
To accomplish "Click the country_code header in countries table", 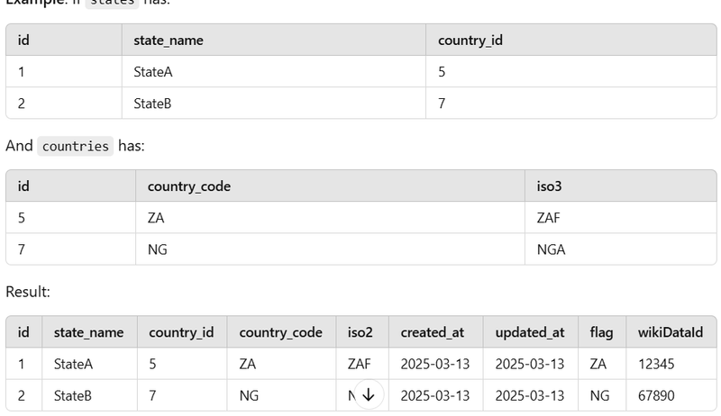I will coord(189,186).
